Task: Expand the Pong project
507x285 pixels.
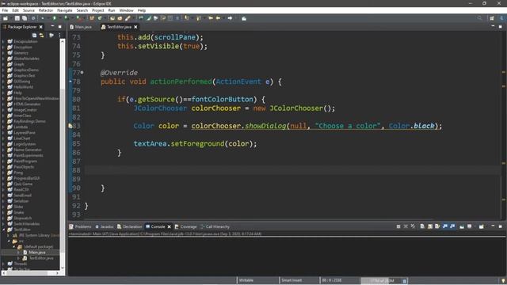Action: (x=3, y=173)
